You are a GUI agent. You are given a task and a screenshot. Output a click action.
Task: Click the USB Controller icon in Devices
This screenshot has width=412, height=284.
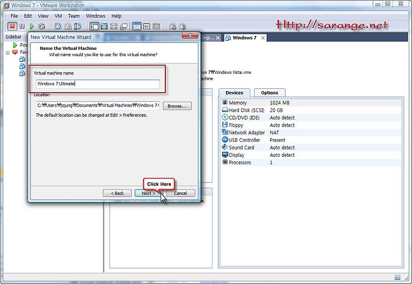pos(225,140)
